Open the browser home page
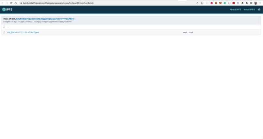The width and height of the screenshot is (263, 139). click(16, 3)
